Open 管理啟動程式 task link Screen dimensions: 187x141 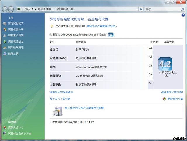pyautogui.click(x=16, y=23)
